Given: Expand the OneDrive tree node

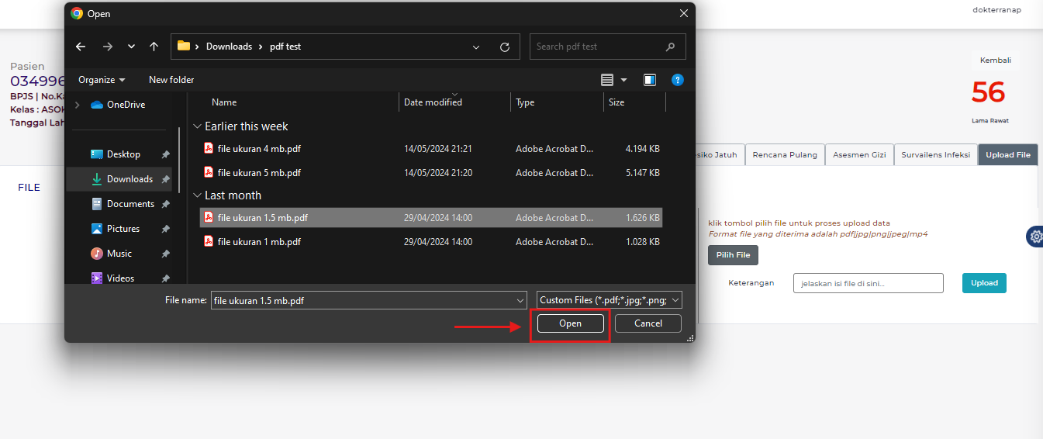Looking at the screenshot, I should [x=78, y=105].
